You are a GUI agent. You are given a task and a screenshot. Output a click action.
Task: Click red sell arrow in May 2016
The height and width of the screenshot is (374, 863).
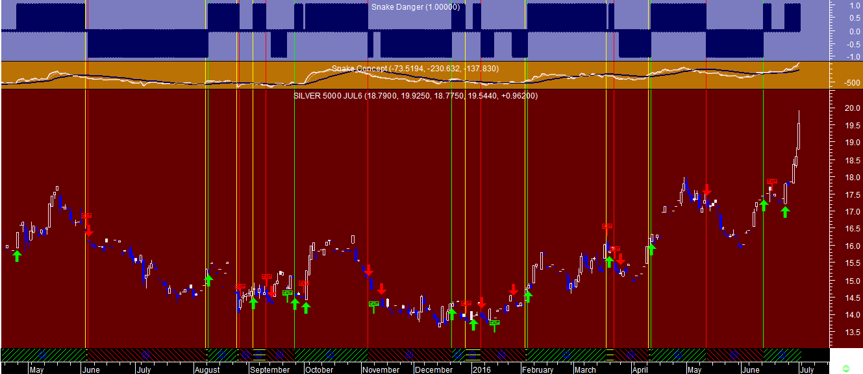[707, 189]
